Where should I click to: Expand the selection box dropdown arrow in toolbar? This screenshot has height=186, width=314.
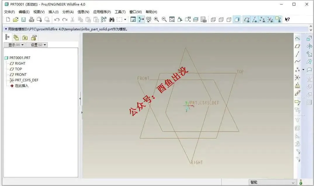click(x=125, y=19)
